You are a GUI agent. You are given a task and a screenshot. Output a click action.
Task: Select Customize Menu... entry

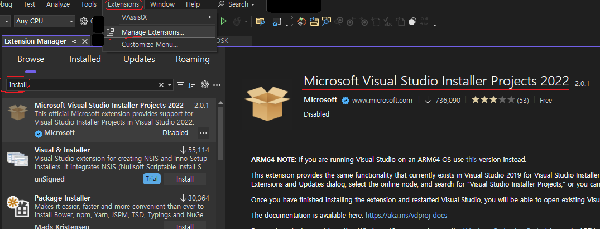pos(160,45)
